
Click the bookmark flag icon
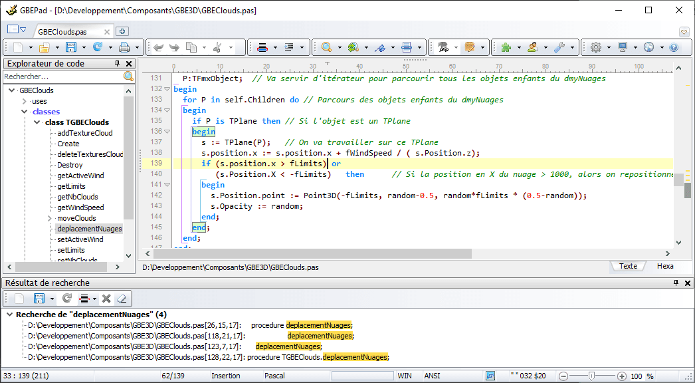[380, 47]
